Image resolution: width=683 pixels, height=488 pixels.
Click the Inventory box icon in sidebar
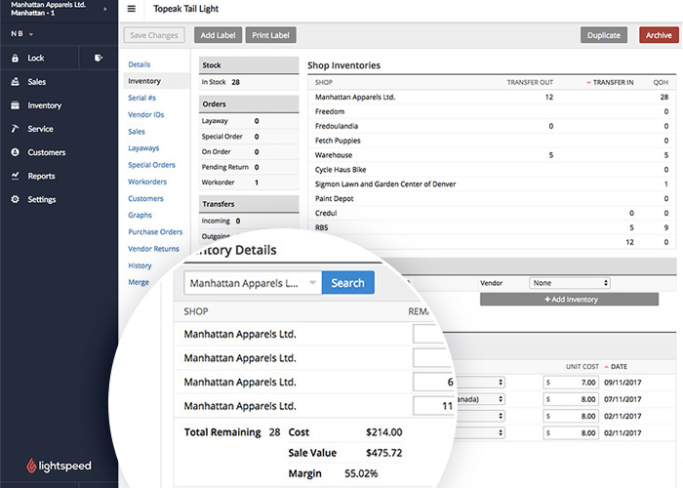click(x=15, y=105)
